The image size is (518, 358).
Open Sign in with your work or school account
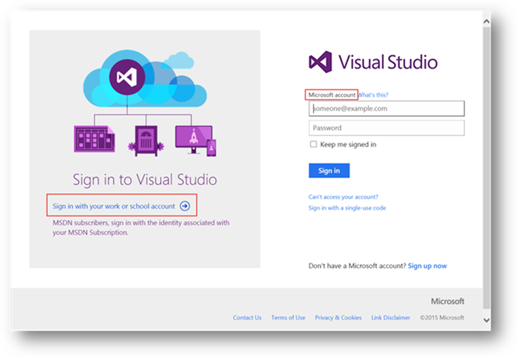[x=114, y=206]
